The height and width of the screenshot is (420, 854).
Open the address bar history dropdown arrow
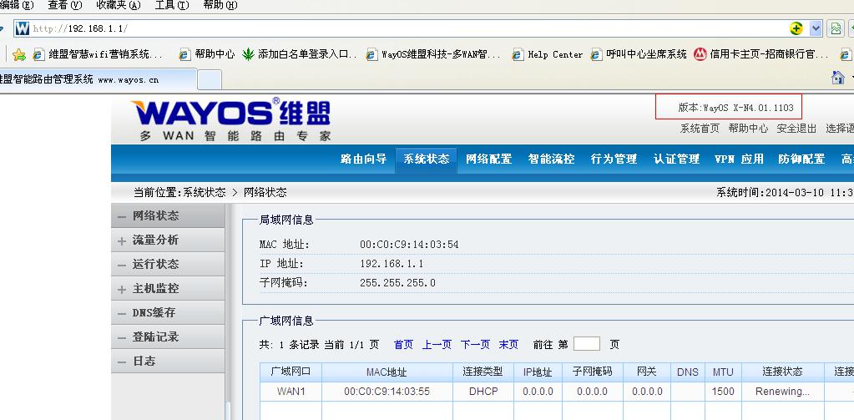coord(816,28)
